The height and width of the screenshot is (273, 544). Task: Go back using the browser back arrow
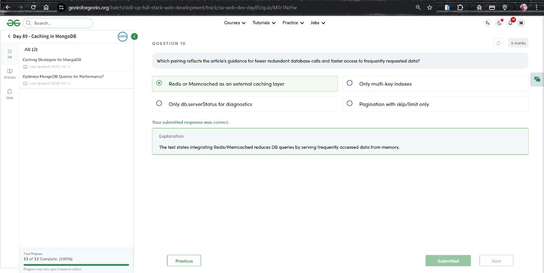point(7,8)
